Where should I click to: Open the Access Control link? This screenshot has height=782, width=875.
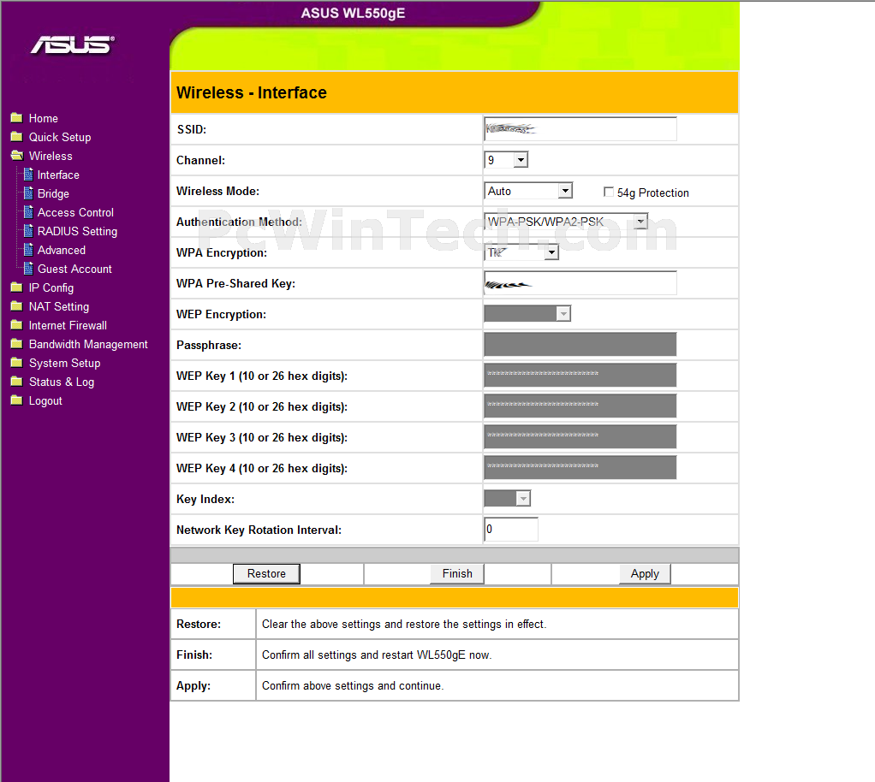[x=75, y=212]
